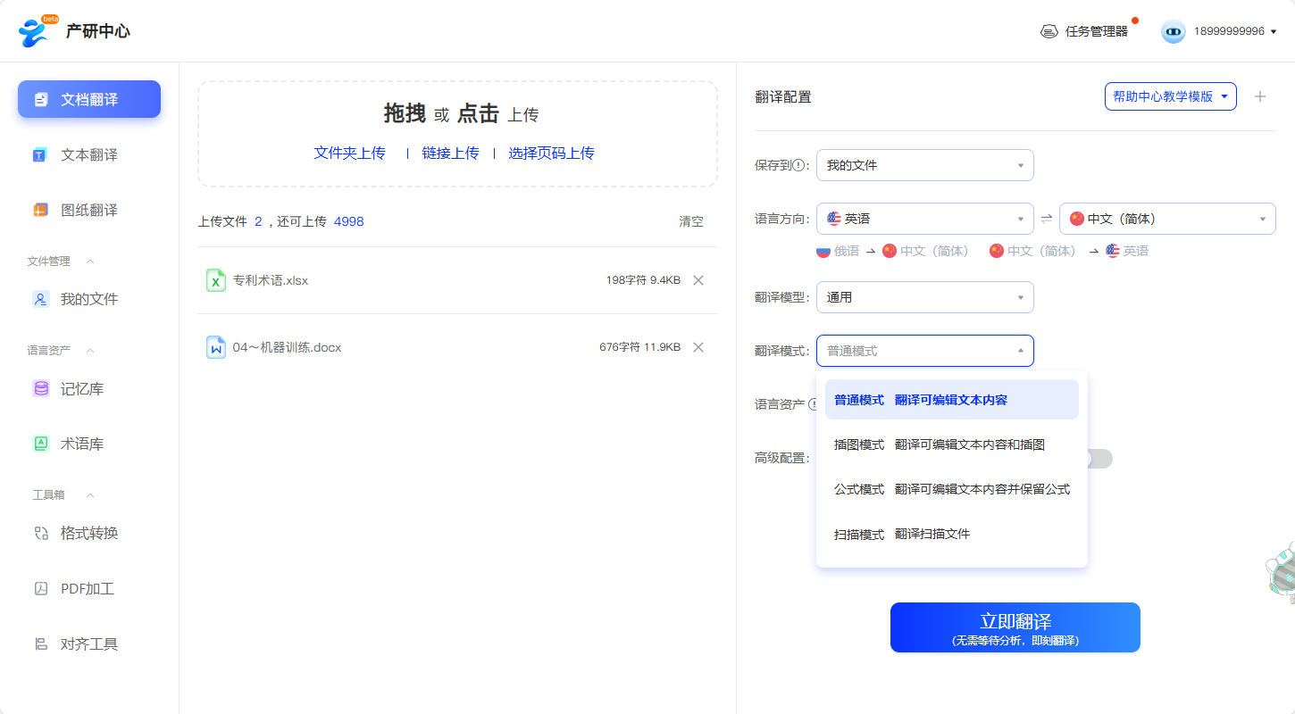Collapse the open 翻译模式 dropdown field

pos(925,351)
